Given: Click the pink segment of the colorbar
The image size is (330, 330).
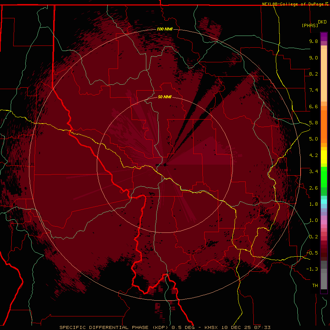Looking at the screenshot, I should click(x=324, y=222).
